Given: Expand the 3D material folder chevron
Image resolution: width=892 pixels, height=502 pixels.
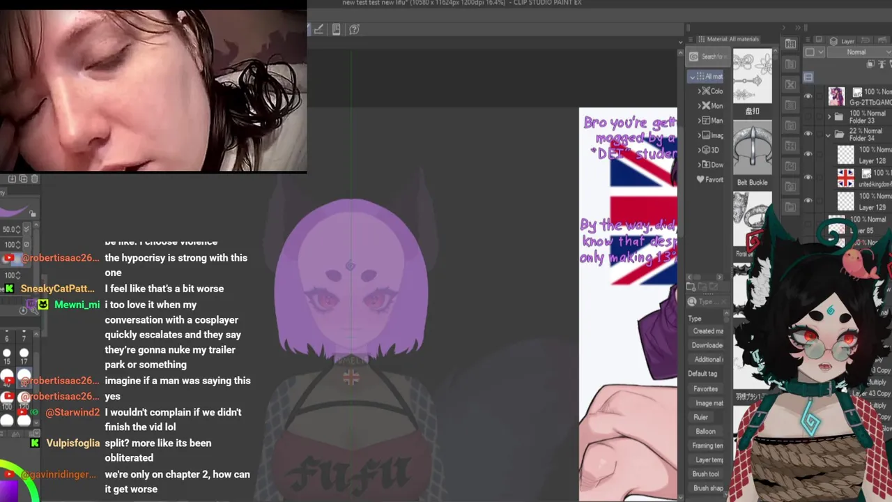Looking at the screenshot, I should pos(699,150).
